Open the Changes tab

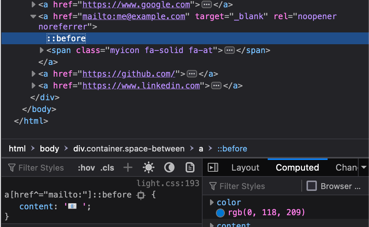click(x=347, y=167)
